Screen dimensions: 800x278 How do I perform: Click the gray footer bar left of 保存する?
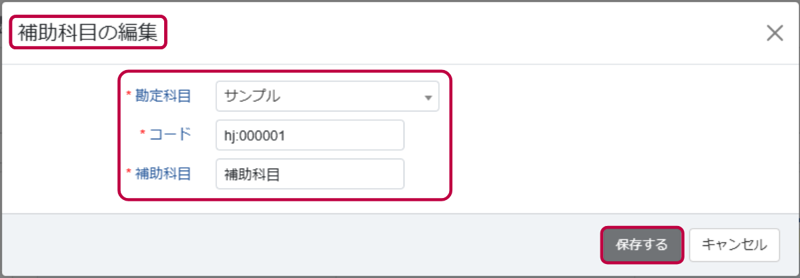click(306, 245)
